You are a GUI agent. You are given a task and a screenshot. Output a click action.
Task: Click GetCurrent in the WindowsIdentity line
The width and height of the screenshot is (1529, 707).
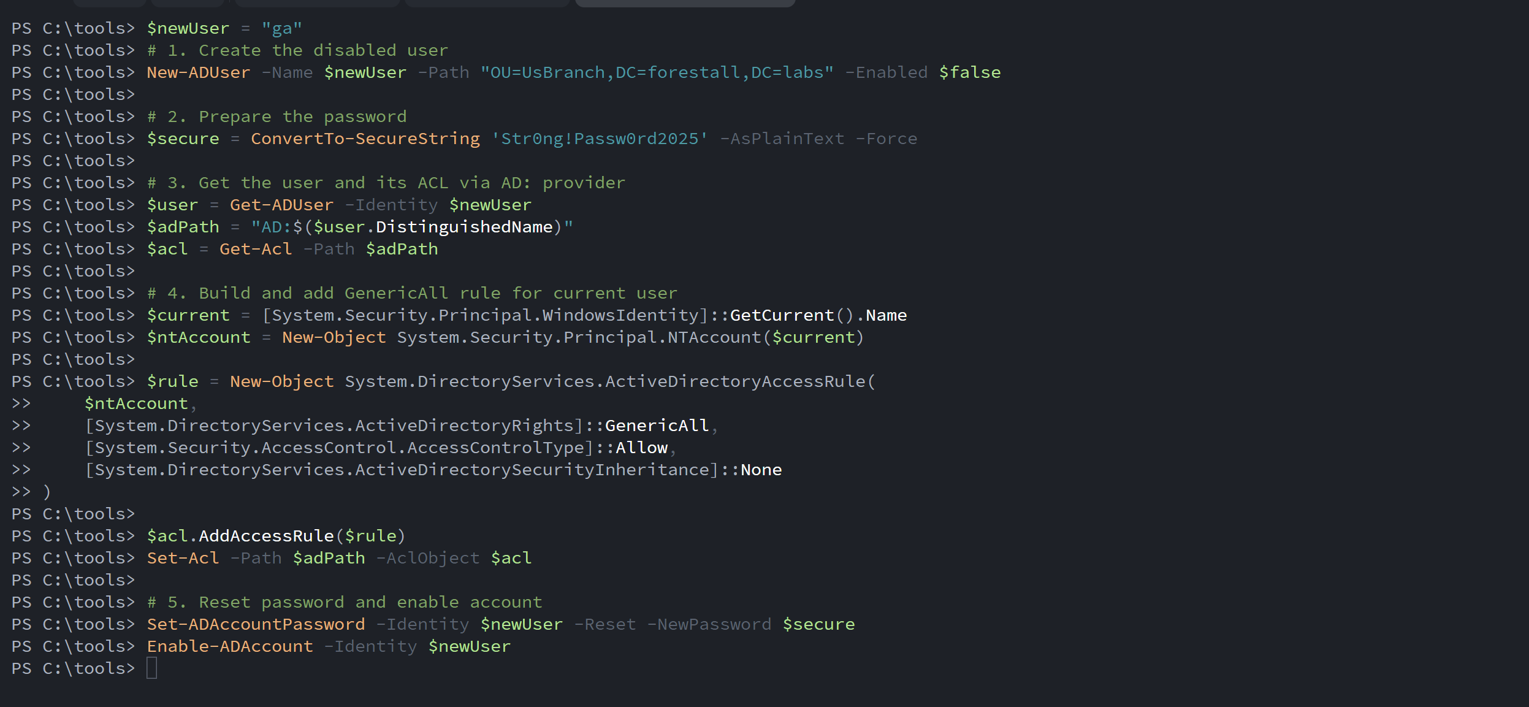point(782,315)
